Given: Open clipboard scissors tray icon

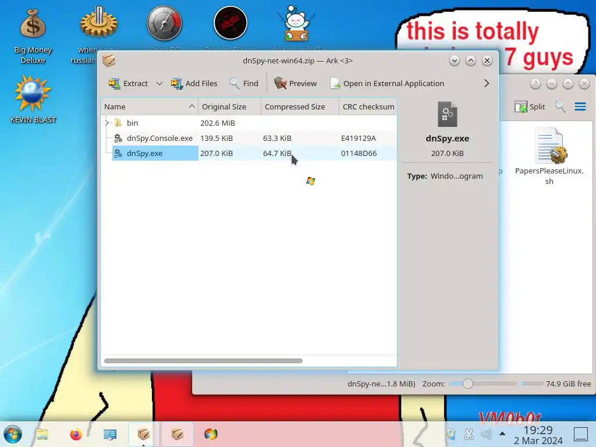Looking at the screenshot, I should pyautogui.click(x=469, y=434).
